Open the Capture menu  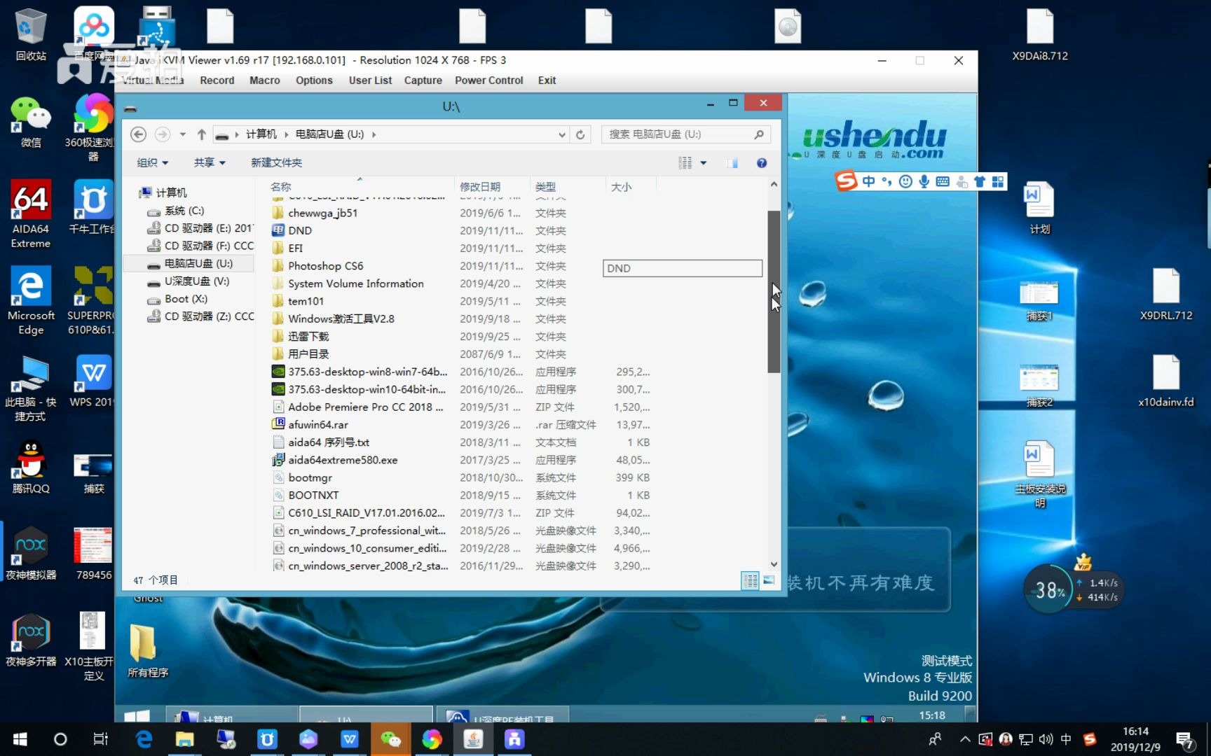click(x=423, y=80)
